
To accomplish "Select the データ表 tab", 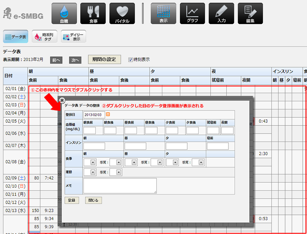I will [x=16, y=37].
